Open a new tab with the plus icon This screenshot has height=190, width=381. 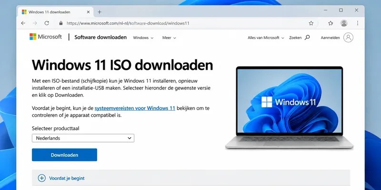[x=100, y=12]
